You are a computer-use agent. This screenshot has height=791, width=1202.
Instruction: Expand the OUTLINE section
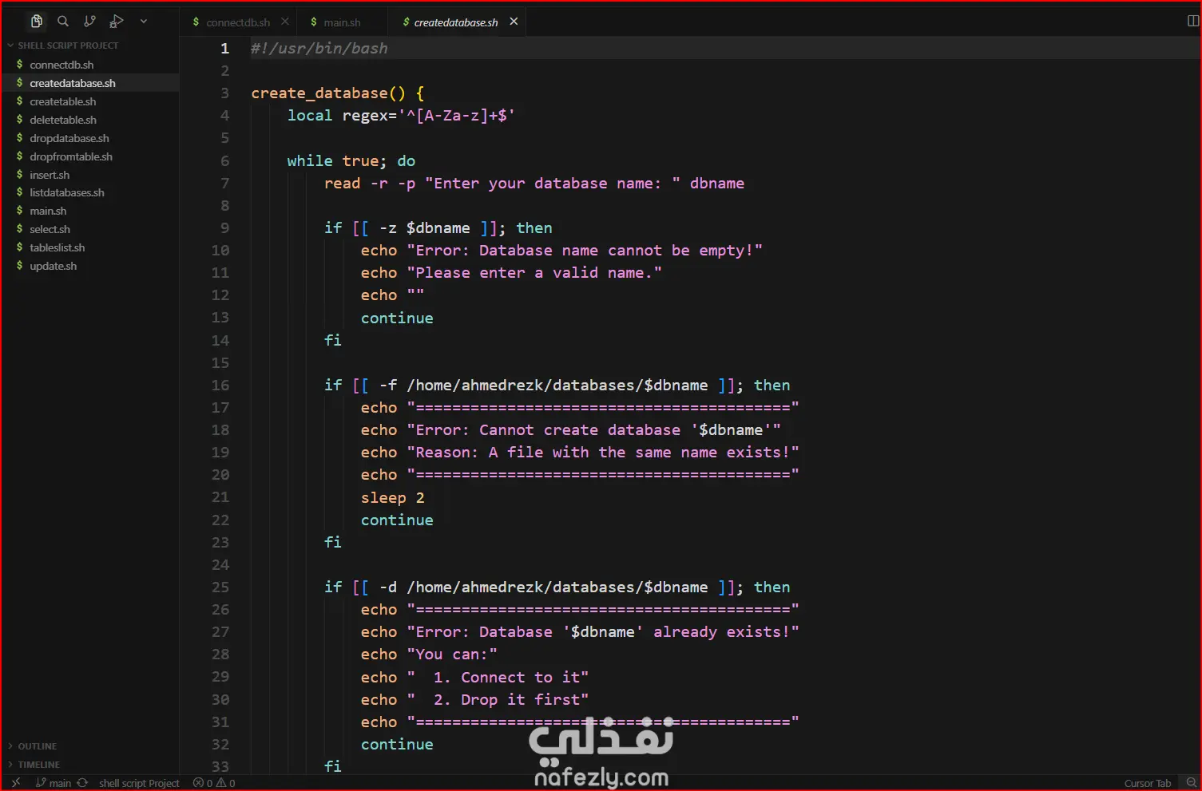38,746
